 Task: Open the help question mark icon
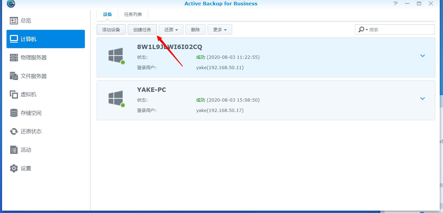pyautogui.click(x=396, y=4)
